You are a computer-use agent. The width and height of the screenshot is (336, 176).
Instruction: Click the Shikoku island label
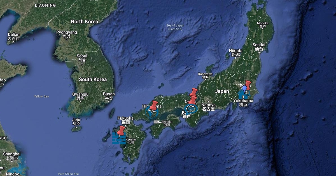(x=167, y=123)
